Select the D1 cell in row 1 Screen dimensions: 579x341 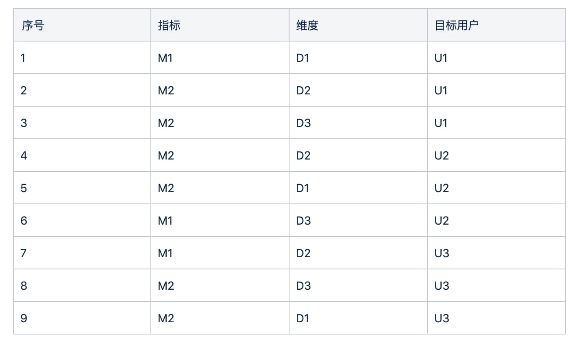303,58
